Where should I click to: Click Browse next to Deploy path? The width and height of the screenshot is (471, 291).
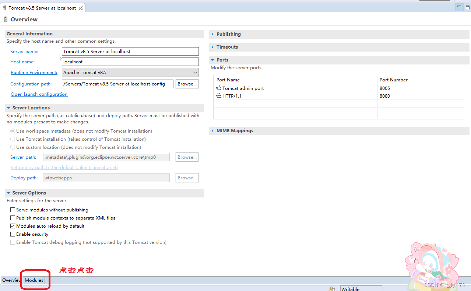tap(187, 178)
